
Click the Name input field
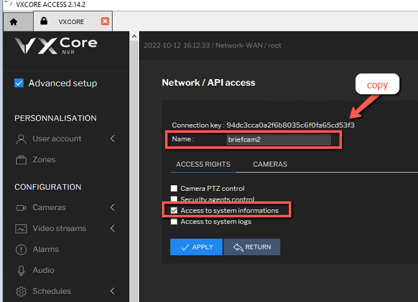[279, 140]
